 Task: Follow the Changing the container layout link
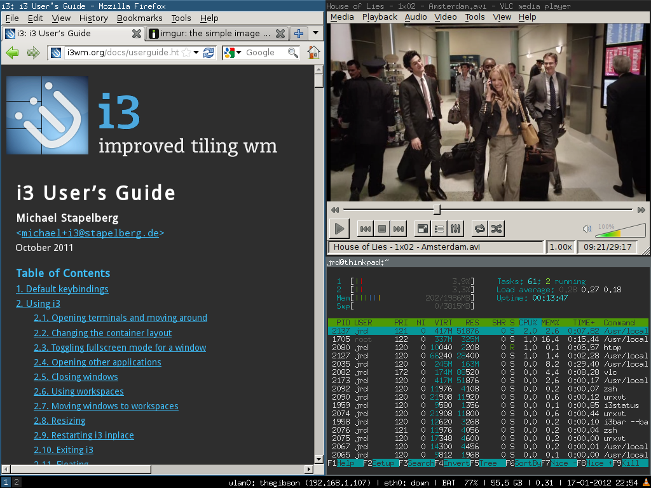click(x=102, y=333)
